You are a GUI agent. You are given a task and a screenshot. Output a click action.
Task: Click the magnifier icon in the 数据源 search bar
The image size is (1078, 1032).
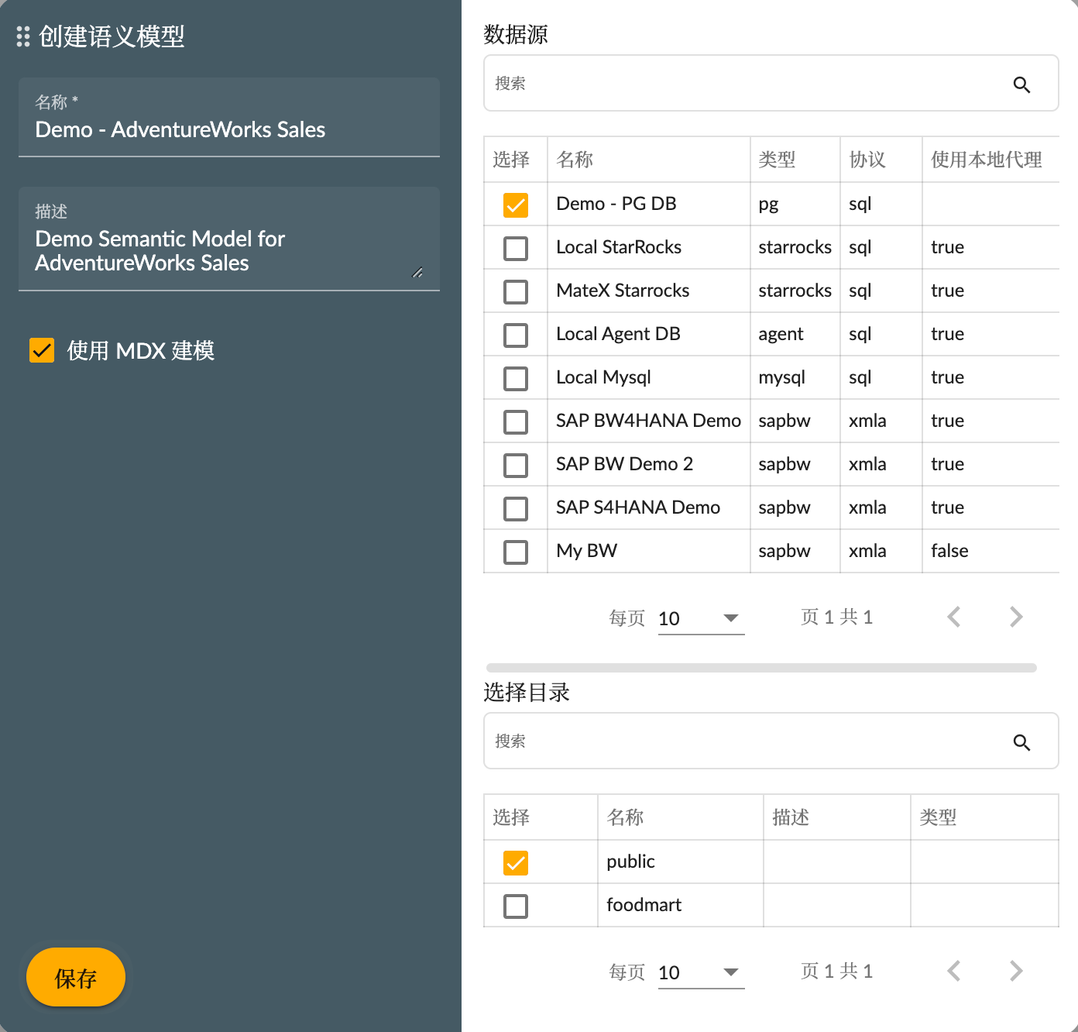tap(1021, 84)
